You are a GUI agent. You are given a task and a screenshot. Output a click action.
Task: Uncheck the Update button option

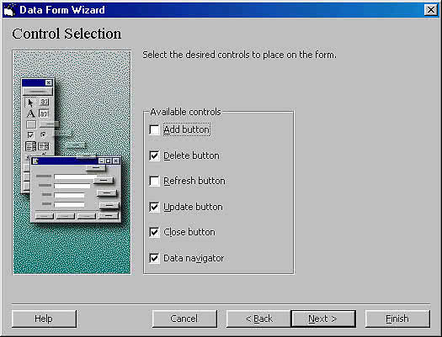pyautogui.click(x=154, y=207)
